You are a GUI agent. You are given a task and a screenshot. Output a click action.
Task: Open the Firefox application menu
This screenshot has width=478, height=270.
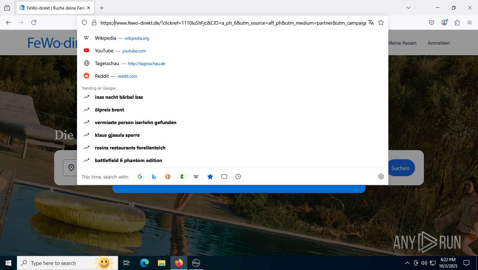(470, 22)
